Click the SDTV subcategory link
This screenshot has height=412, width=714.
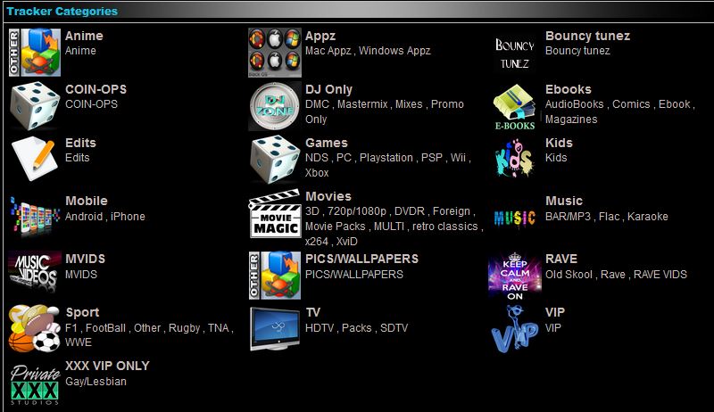coord(394,328)
